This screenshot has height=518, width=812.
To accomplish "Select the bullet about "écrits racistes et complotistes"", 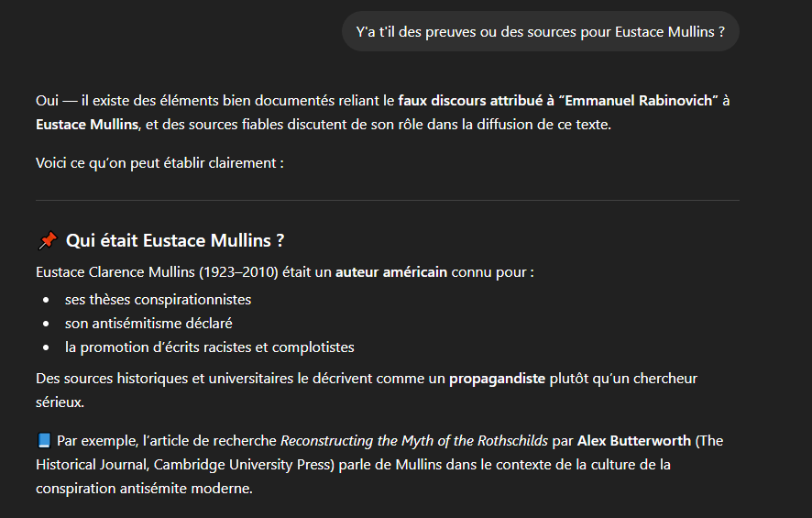I will tap(209, 347).
